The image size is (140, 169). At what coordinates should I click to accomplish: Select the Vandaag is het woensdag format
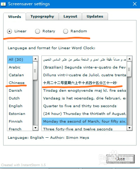[x=84, y=98]
